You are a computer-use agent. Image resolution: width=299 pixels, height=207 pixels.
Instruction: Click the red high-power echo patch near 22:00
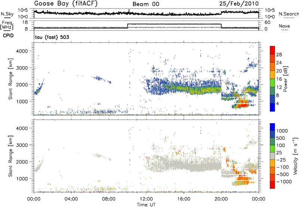point(242,105)
